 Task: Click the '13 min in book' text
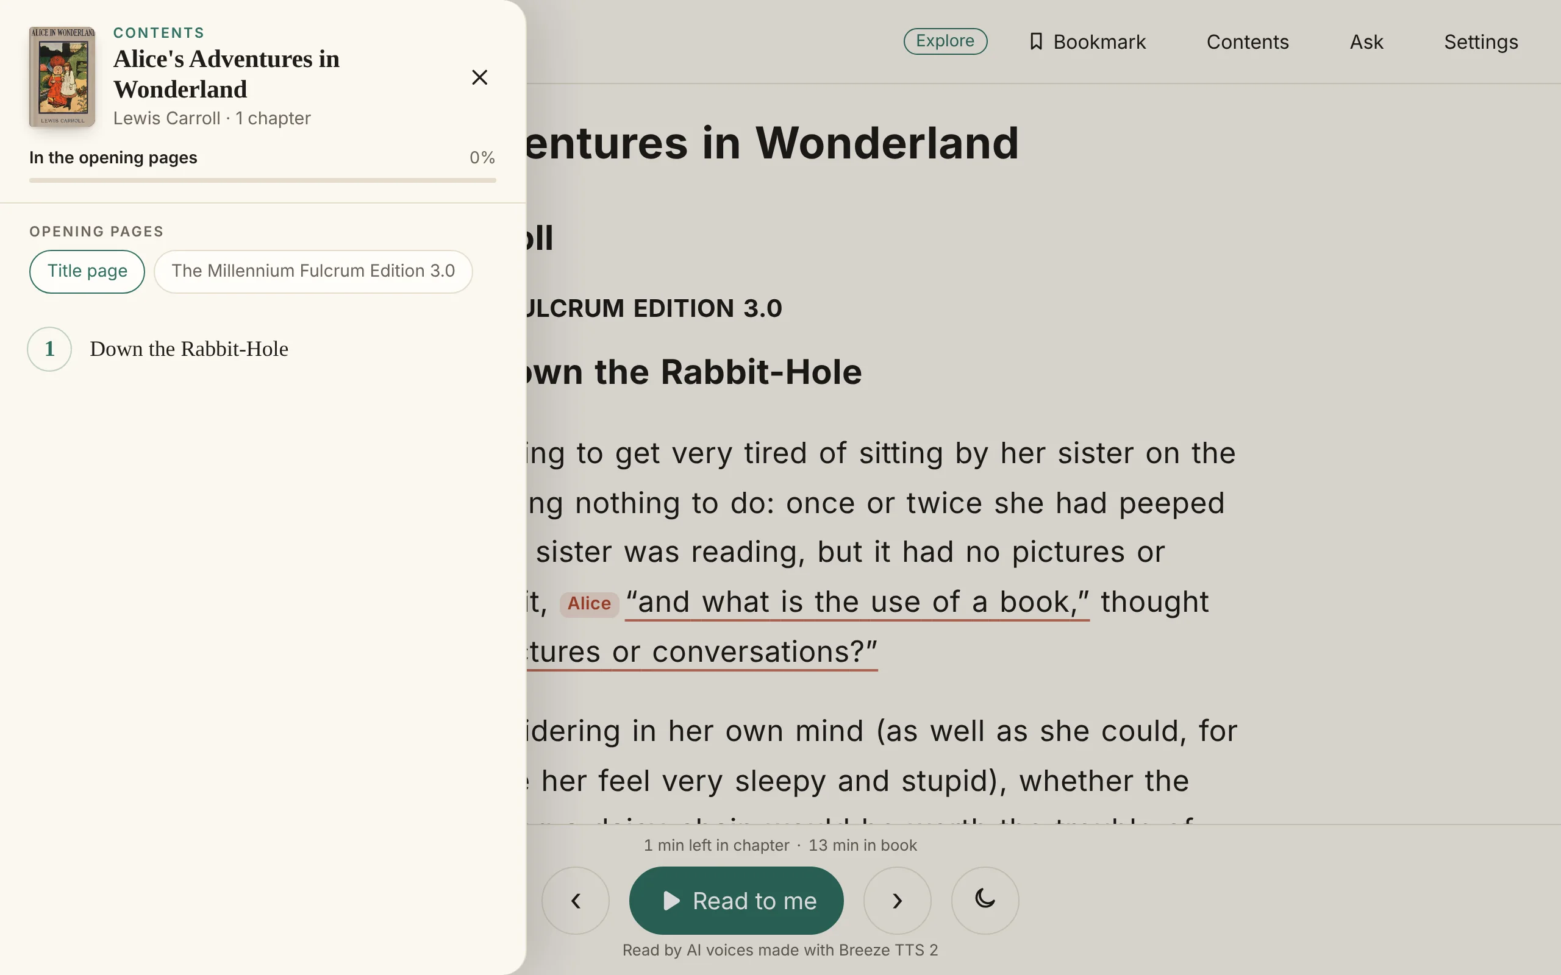[x=862, y=845]
